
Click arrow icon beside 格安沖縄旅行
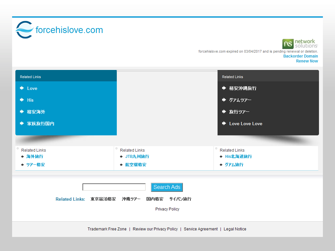(x=224, y=88)
